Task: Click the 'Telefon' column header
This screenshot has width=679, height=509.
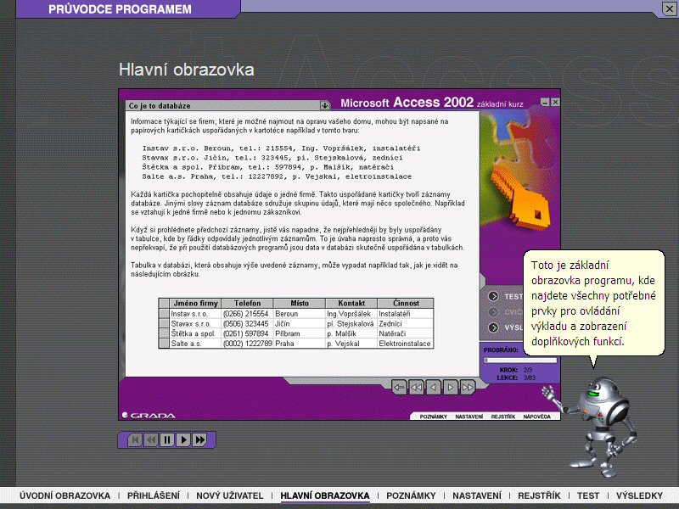Action: pos(247,304)
